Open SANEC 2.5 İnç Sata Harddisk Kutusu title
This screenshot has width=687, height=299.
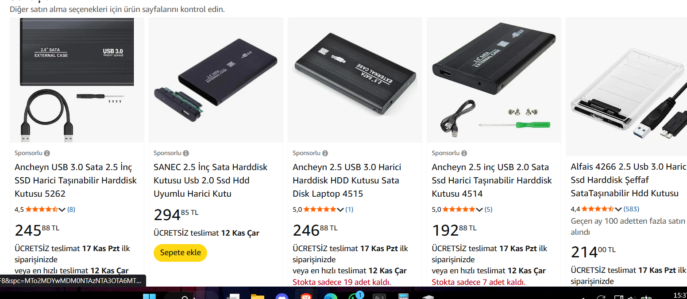[x=211, y=180]
